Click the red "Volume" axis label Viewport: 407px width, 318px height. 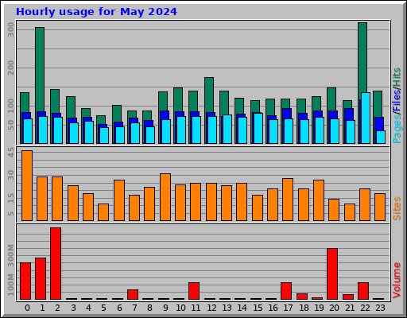pos(397,281)
